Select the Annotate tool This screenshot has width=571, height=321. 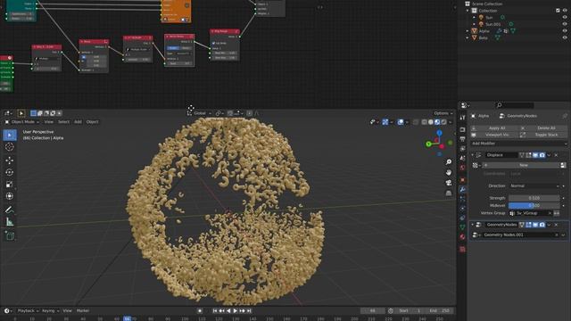pos(10,210)
